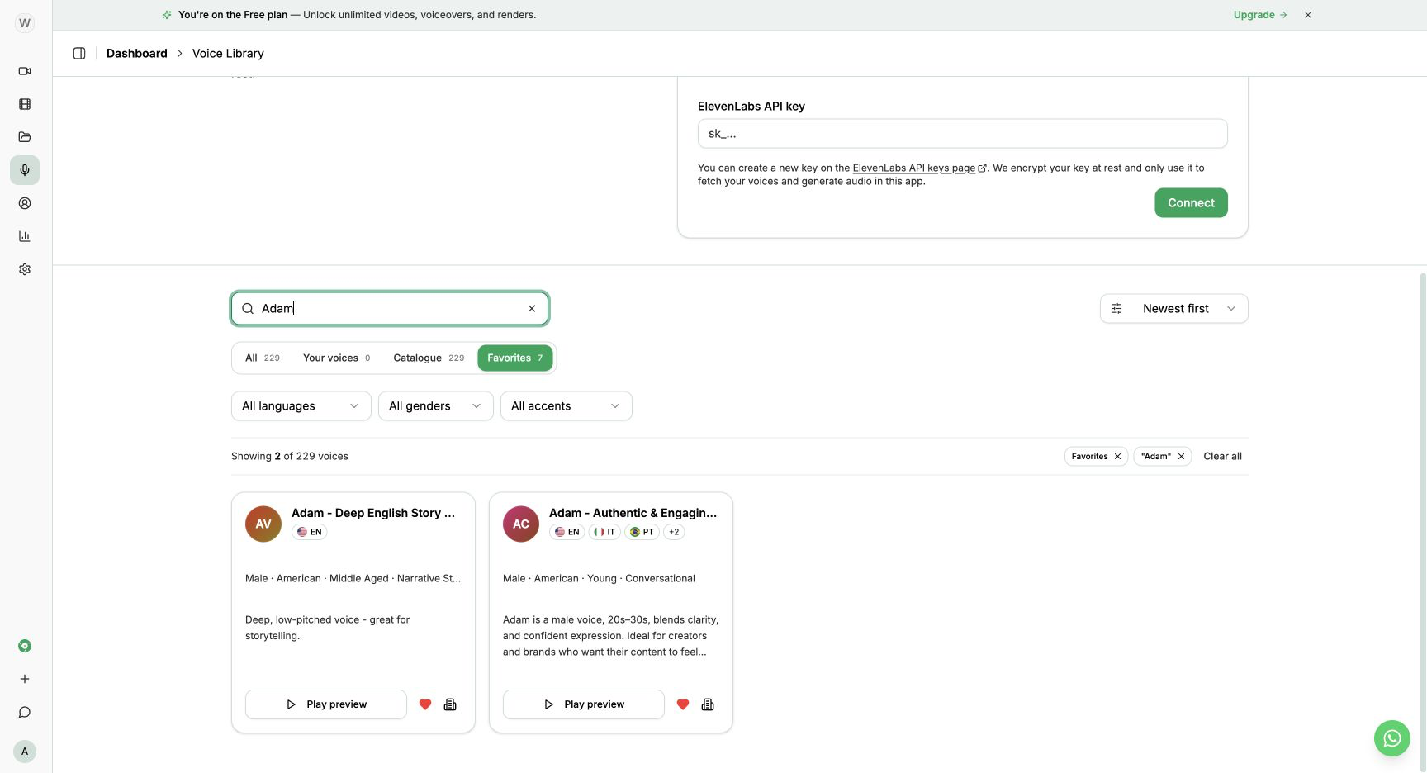Open the analytics bar chart icon
This screenshot has height=773, width=1427.
25,236
